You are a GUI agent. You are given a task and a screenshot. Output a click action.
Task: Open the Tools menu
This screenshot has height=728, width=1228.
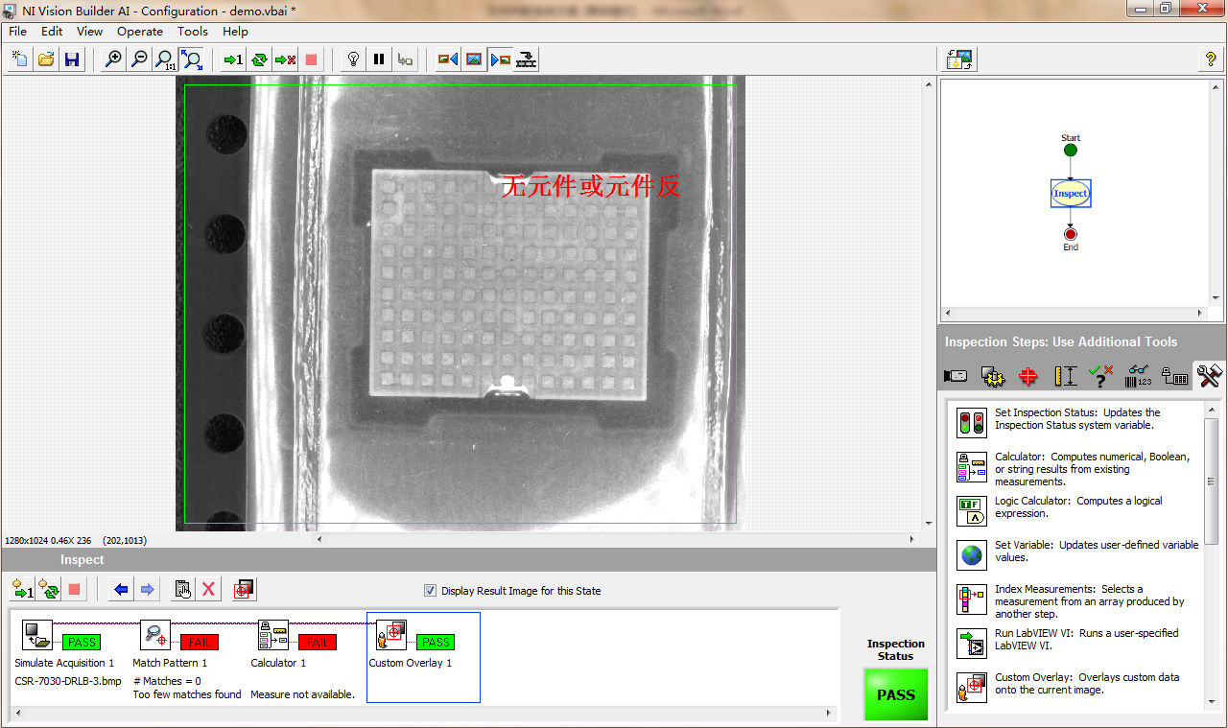tap(192, 32)
